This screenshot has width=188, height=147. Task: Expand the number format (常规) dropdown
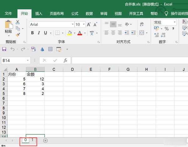174,23
